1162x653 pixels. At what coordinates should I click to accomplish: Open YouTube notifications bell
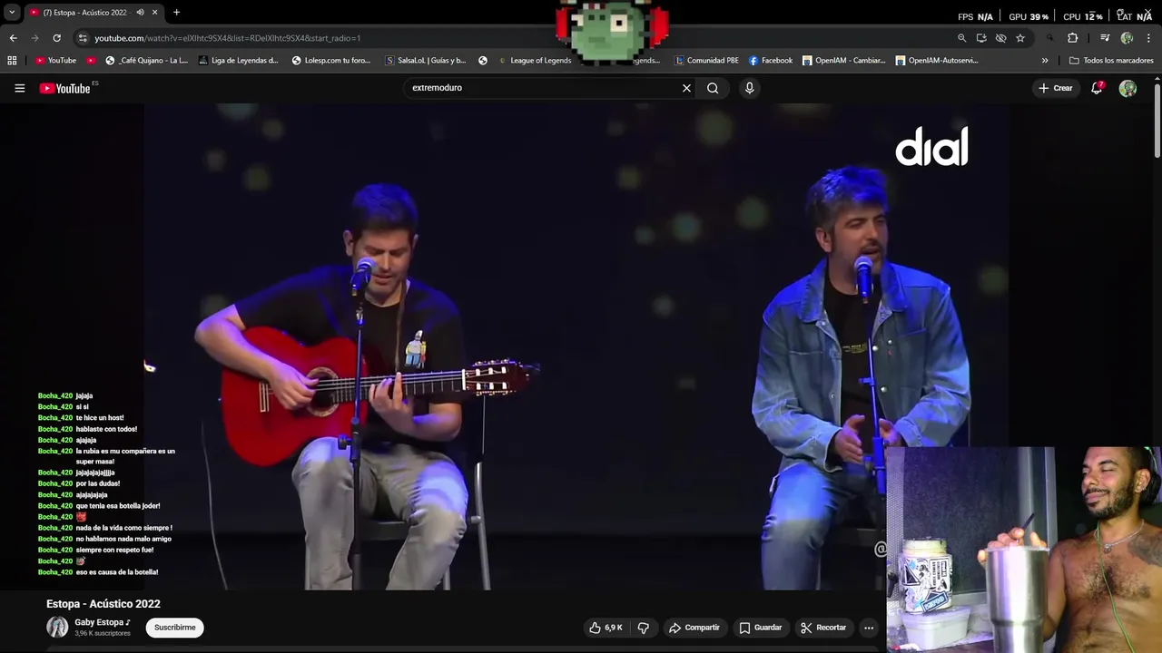point(1097,88)
